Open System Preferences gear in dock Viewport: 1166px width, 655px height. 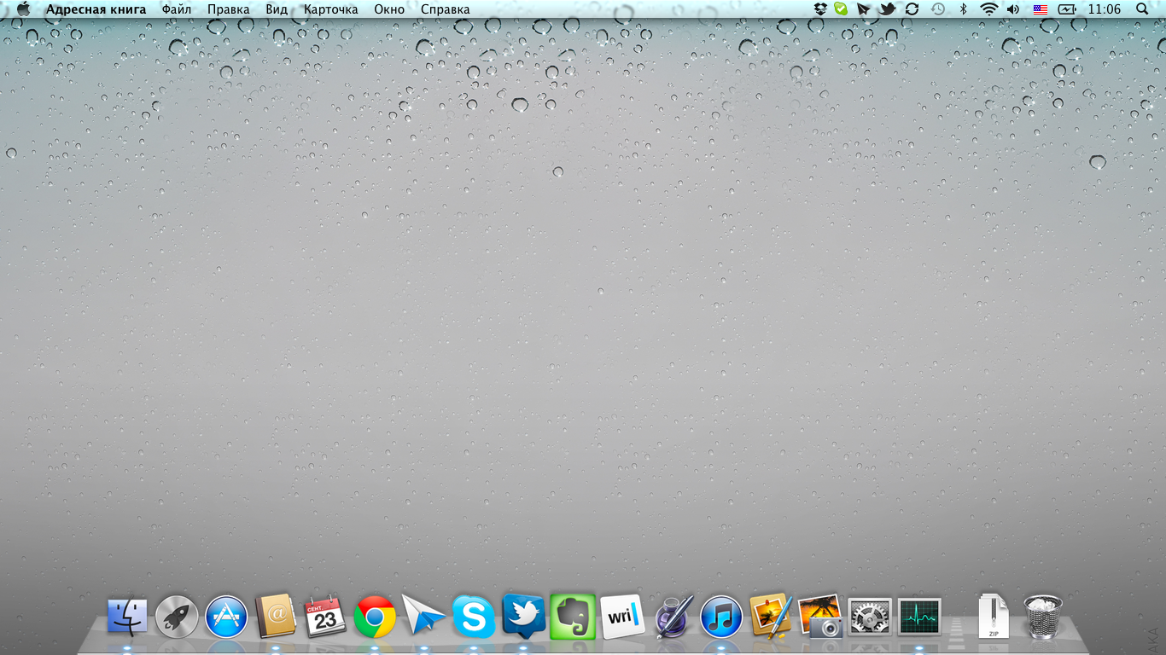pyautogui.click(x=870, y=616)
